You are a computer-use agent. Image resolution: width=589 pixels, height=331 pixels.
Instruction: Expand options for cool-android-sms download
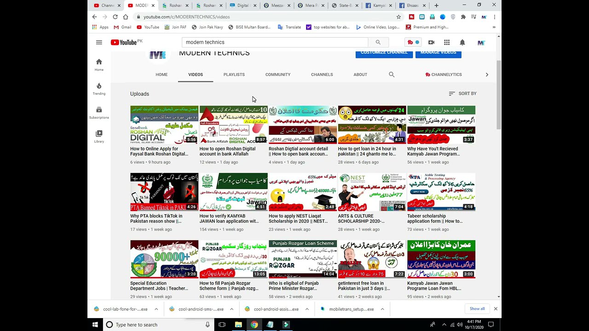tap(231, 309)
